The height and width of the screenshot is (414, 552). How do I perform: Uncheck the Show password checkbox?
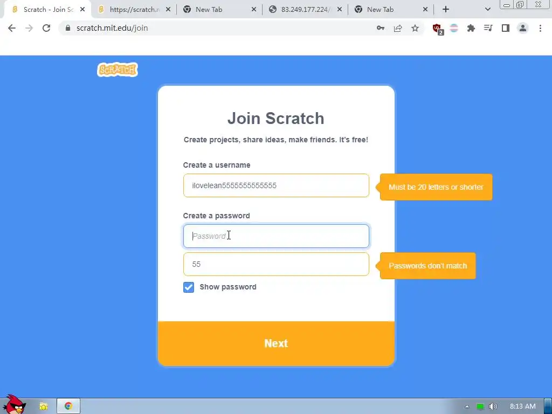[x=189, y=287]
